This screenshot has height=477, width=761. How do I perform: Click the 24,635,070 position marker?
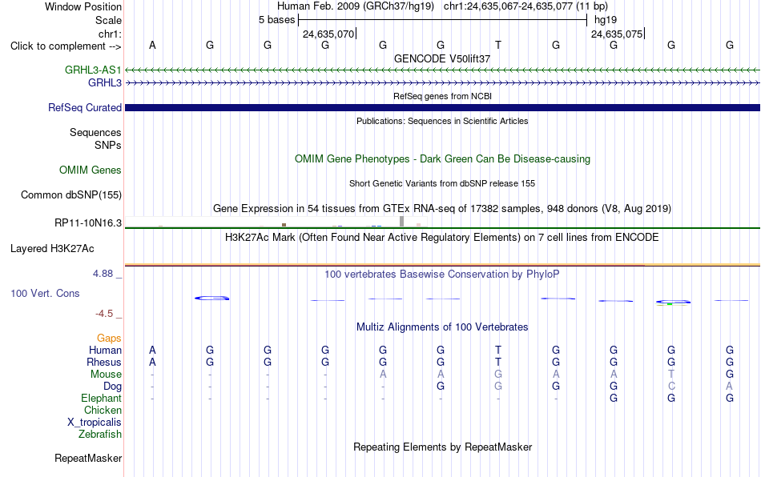[329, 34]
